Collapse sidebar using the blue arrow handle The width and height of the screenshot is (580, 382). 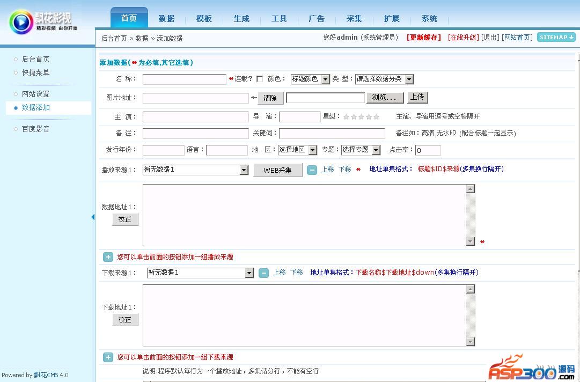(93, 217)
